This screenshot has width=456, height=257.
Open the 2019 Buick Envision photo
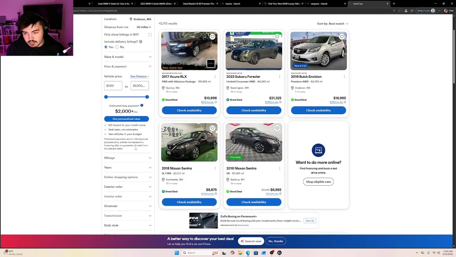(318, 51)
